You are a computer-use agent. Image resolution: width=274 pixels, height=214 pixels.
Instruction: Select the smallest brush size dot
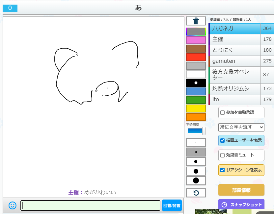coord(196,143)
